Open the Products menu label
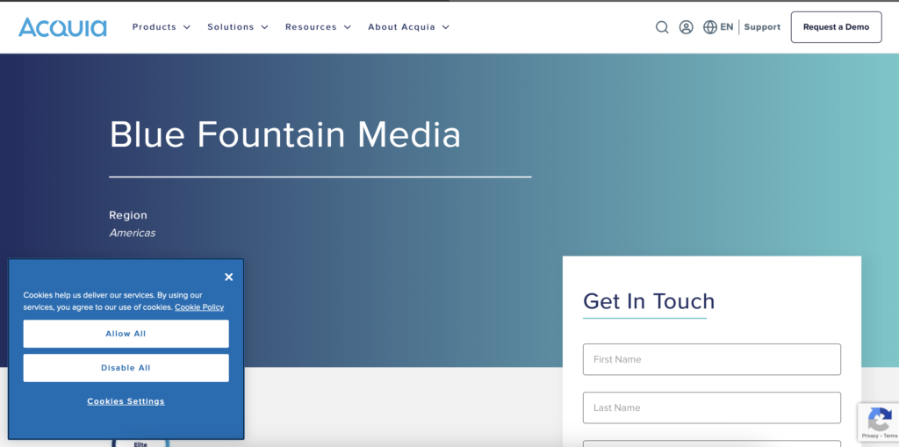 (x=155, y=27)
